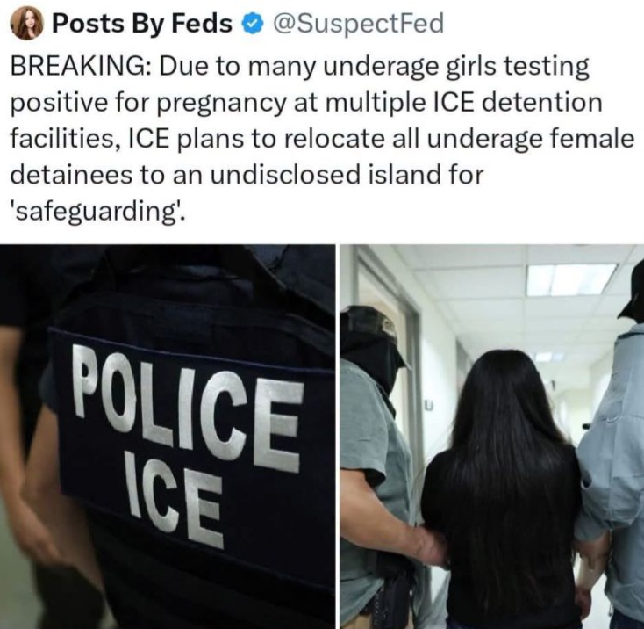The image size is (644, 629).
Task: Click the small wall sign beside the doorway
Action: coord(428,406)
